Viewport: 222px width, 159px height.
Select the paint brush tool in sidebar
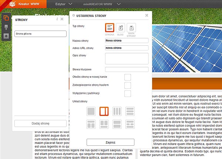(6, 27)
